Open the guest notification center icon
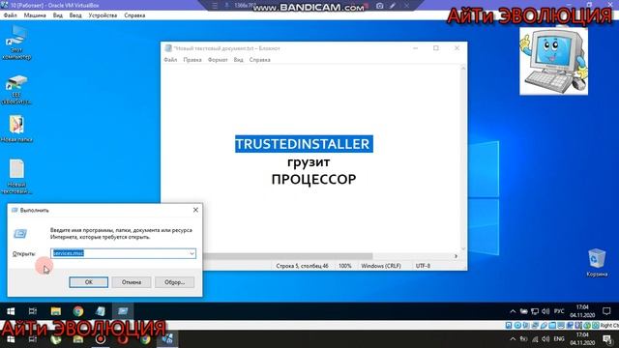Viewport: 619px width, 348px height. click(x=606, y=311)
